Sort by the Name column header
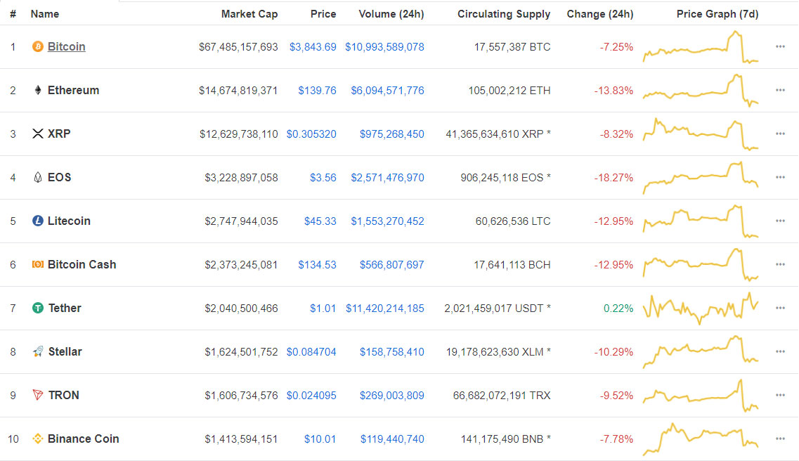 [x=45, y=14]
